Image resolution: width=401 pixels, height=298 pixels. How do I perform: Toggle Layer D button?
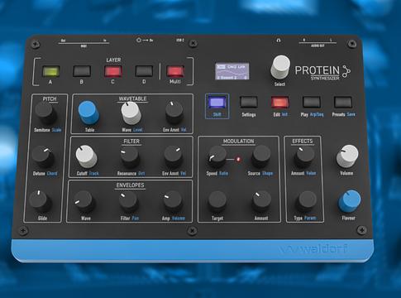(x=144, y=71)
